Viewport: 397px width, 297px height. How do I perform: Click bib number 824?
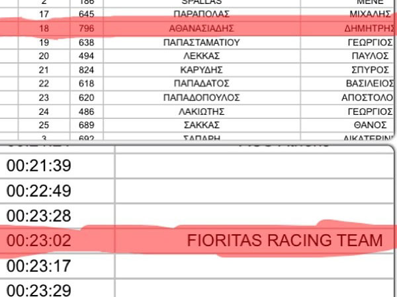click(86, 70)
